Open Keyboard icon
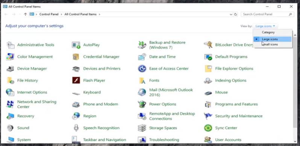This screenshot has height=146, width=300. coord(76,93)
